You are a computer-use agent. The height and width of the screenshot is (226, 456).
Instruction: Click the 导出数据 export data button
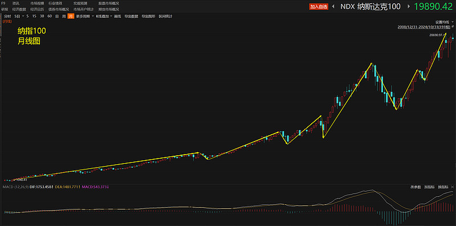coord(131,17)
